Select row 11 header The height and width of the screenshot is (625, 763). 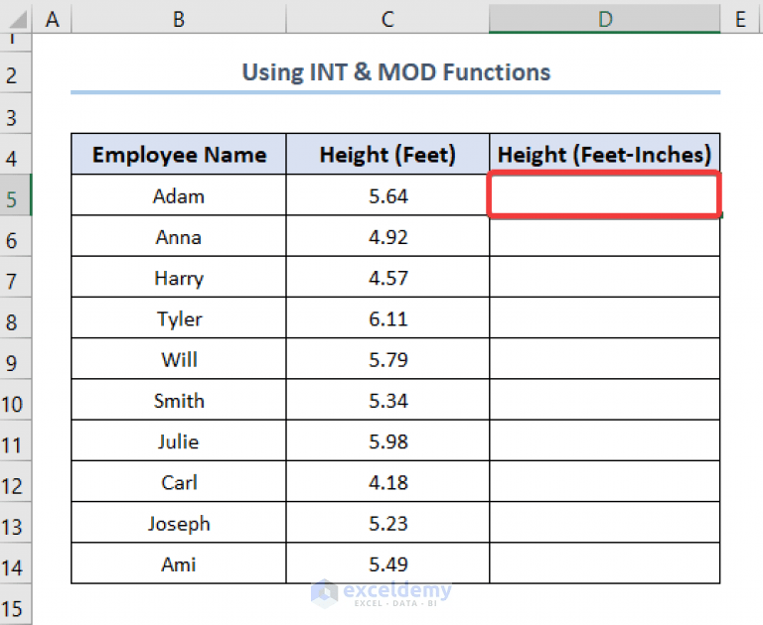point(16,440)
